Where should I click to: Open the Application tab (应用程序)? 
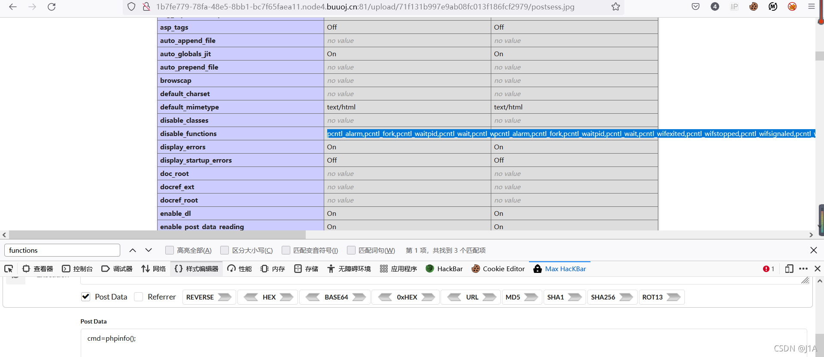398,269
